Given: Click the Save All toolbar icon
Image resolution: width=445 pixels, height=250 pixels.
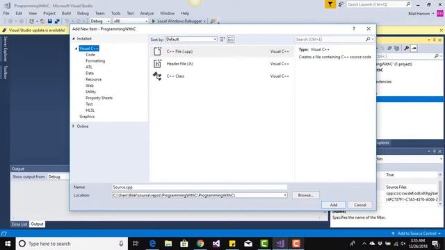Looking at the screenshot, I should [x=57, y=21].
